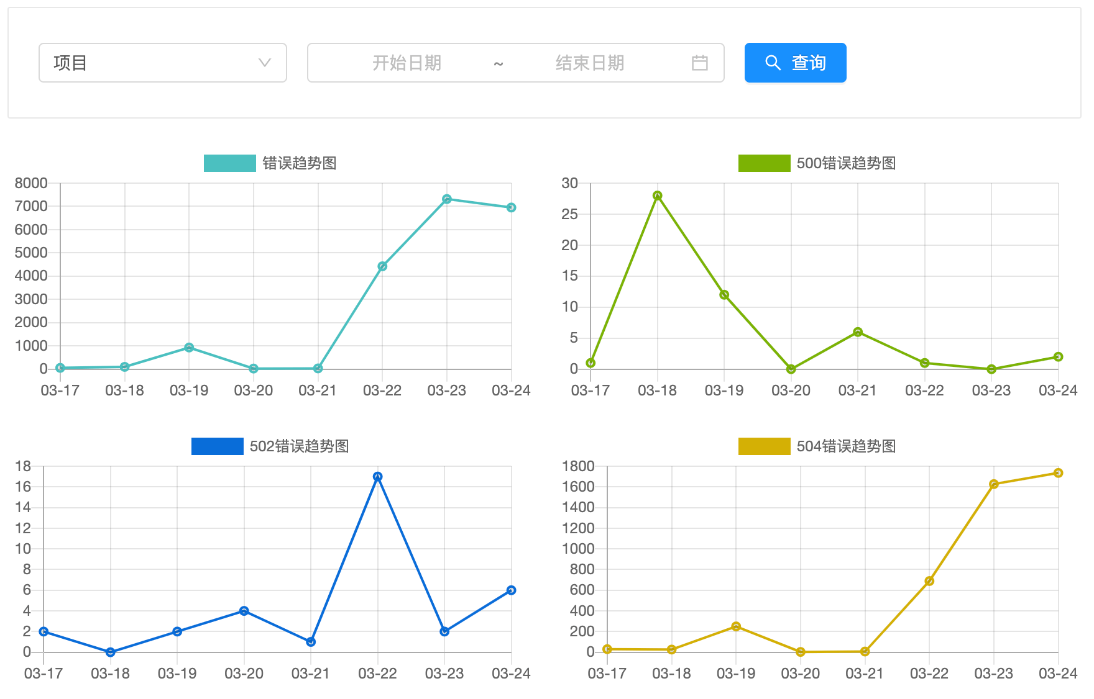The image size is (1094, 699).
Task: Click the 30 y-axis label in 500 chart
Action: tap(570, 183)
